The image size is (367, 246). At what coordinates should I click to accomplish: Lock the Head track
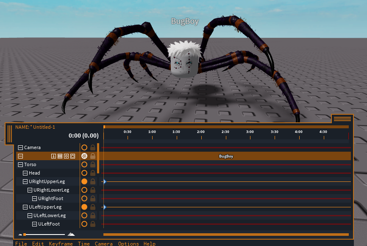tap(93, 173)
